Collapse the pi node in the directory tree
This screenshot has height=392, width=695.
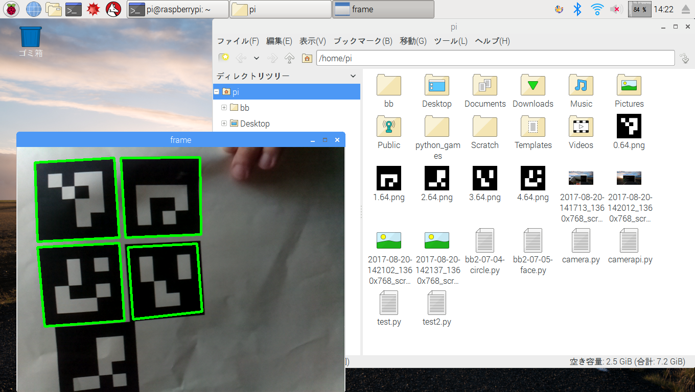217,92
